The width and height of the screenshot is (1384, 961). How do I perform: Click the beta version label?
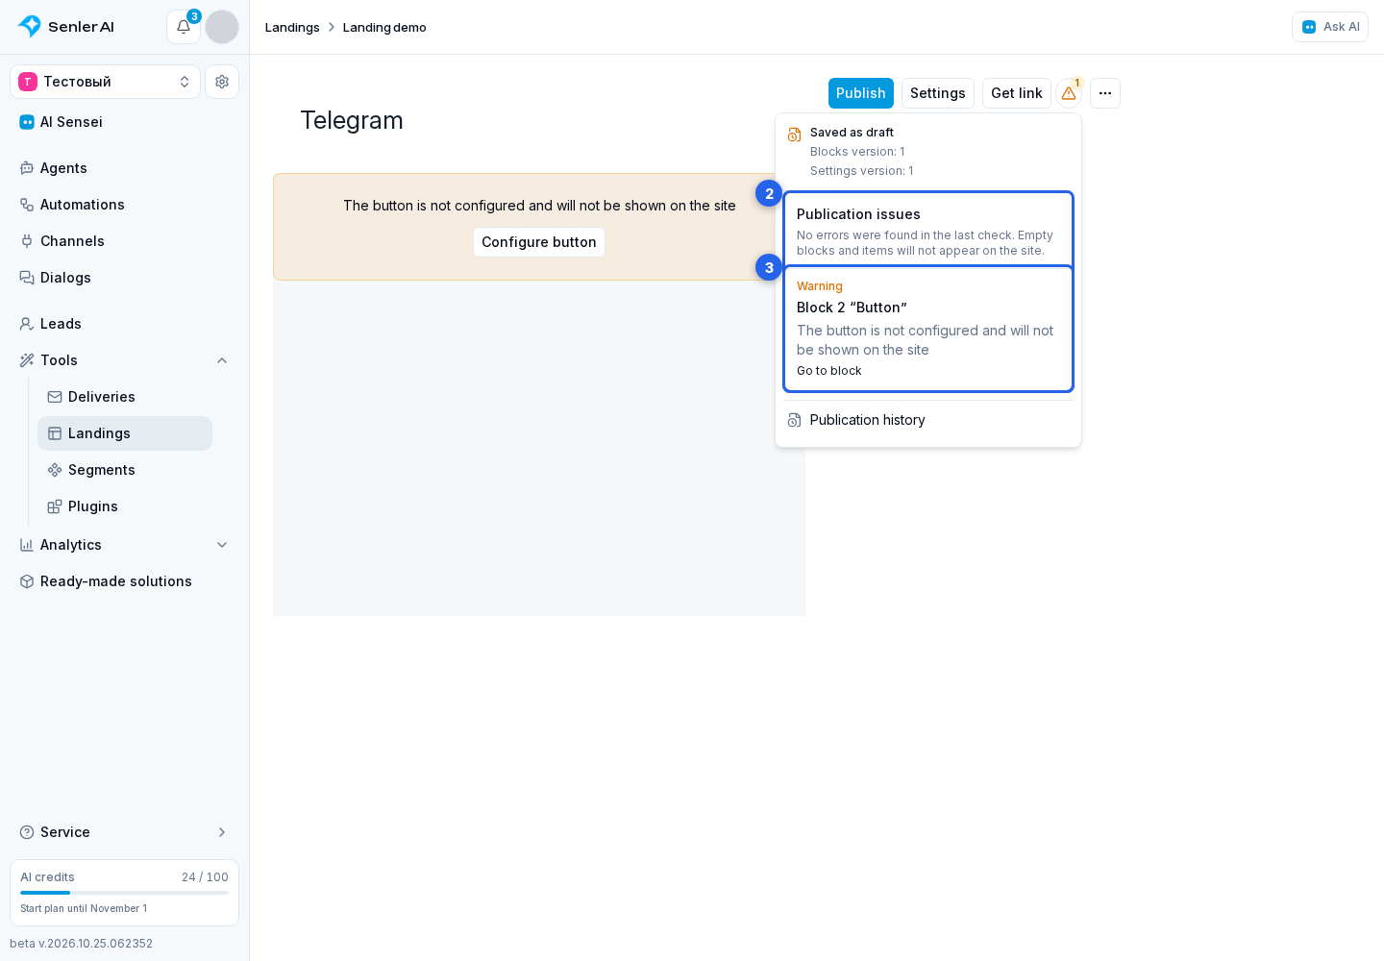click(82, 944)
